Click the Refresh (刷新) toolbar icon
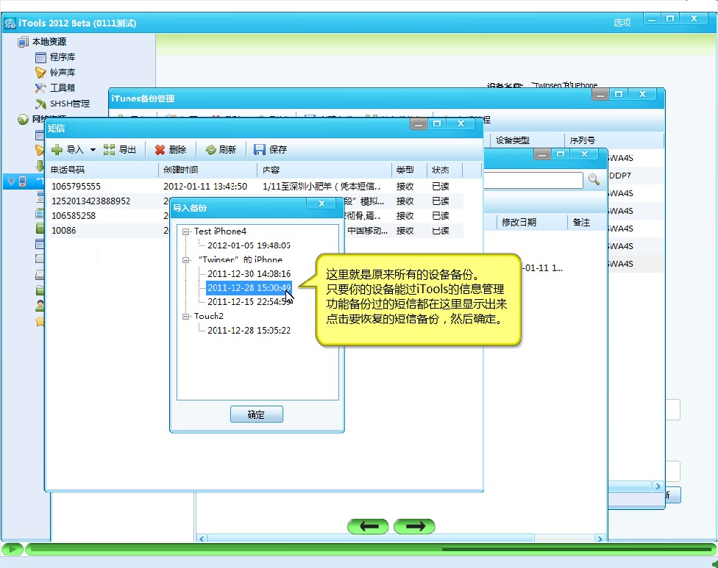718x568 pixels. point(211,150)
